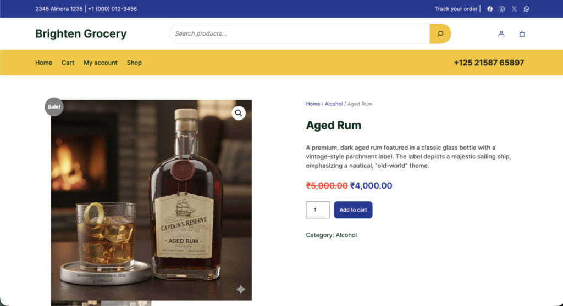
Task: Open the Facebook social icon
Action: 490,9
